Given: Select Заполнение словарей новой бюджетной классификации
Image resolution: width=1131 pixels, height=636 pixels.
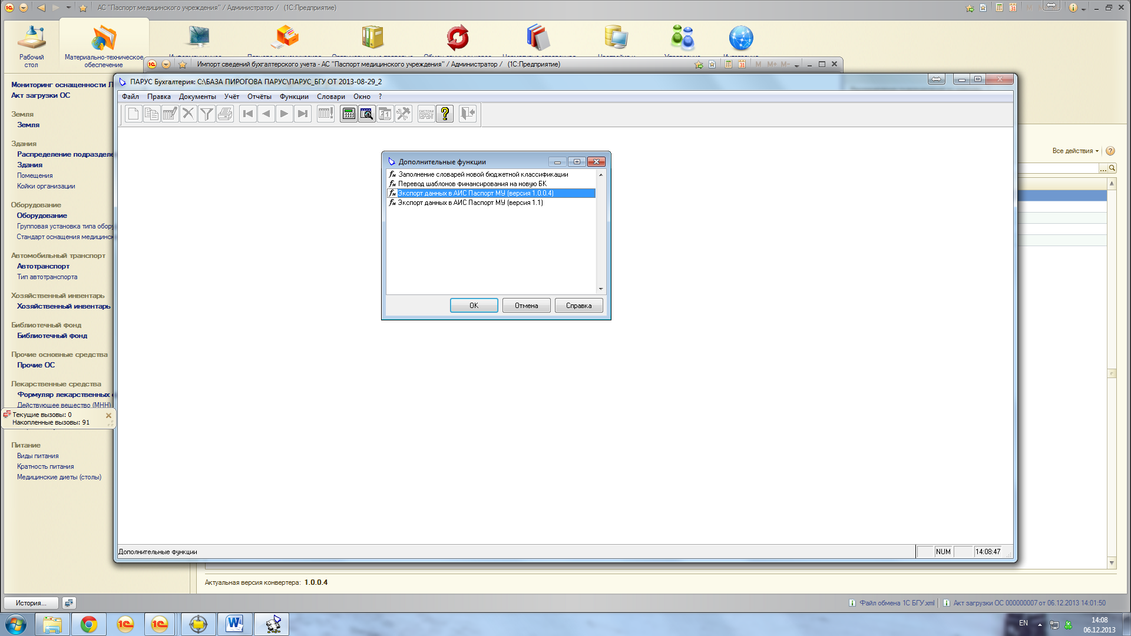Looking at the screenshot, I should (483, 174).
